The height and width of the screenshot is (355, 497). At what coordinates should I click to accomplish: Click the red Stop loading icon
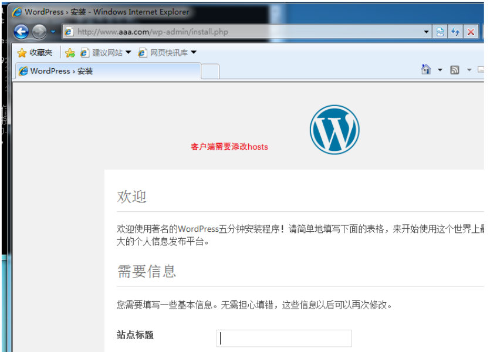point(471,32)
